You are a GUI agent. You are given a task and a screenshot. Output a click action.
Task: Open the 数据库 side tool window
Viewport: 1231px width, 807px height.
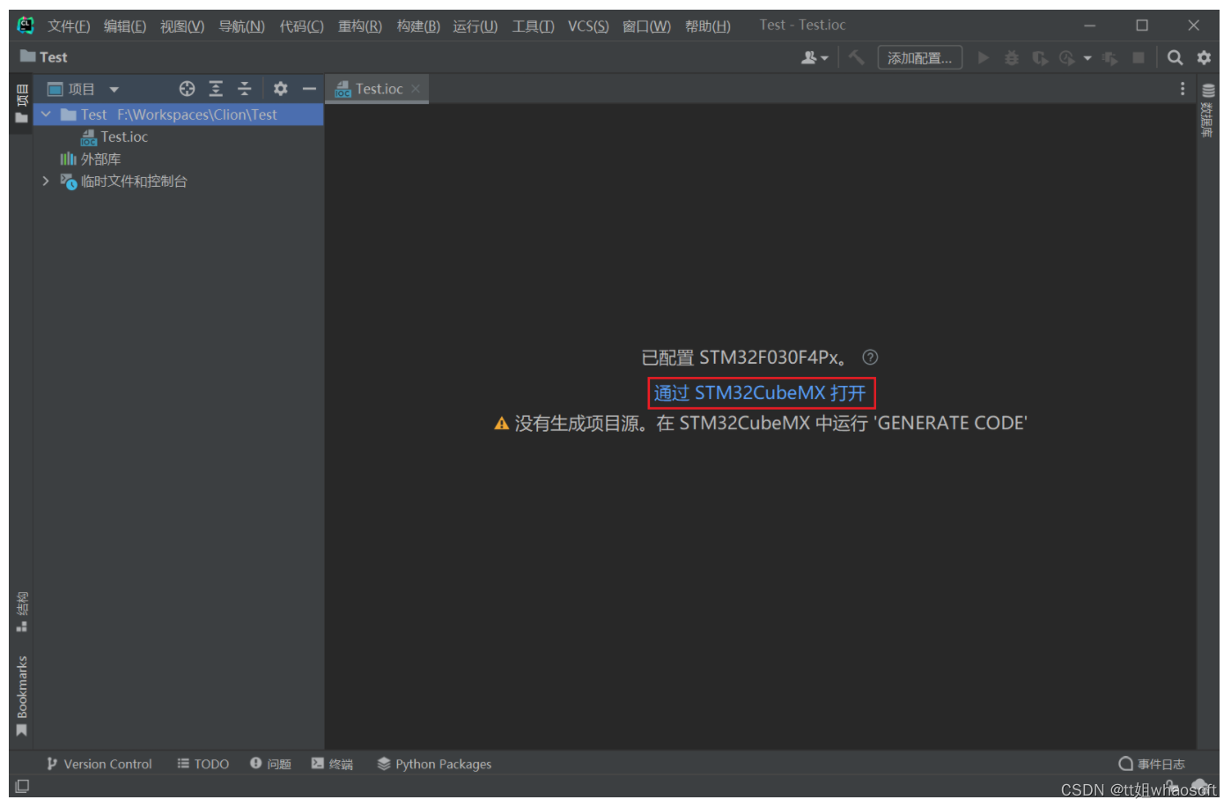(1208, 110)
